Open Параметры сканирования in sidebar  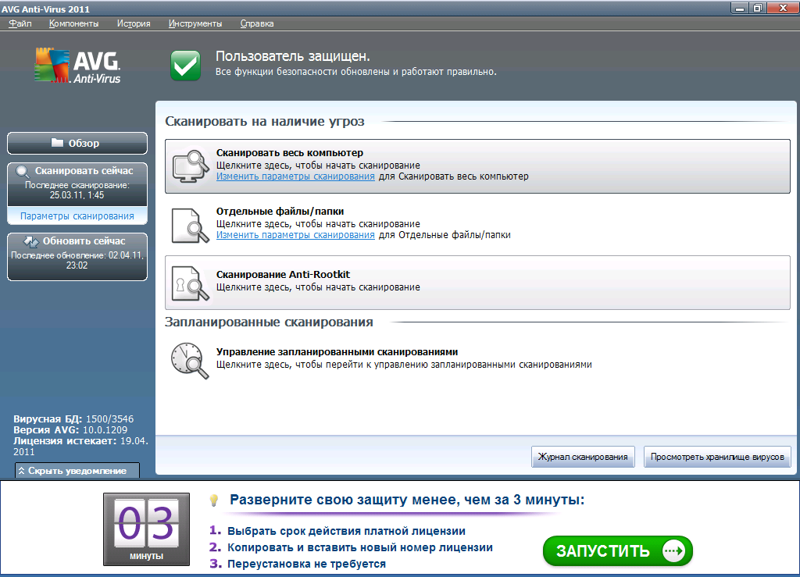point(77,216)
